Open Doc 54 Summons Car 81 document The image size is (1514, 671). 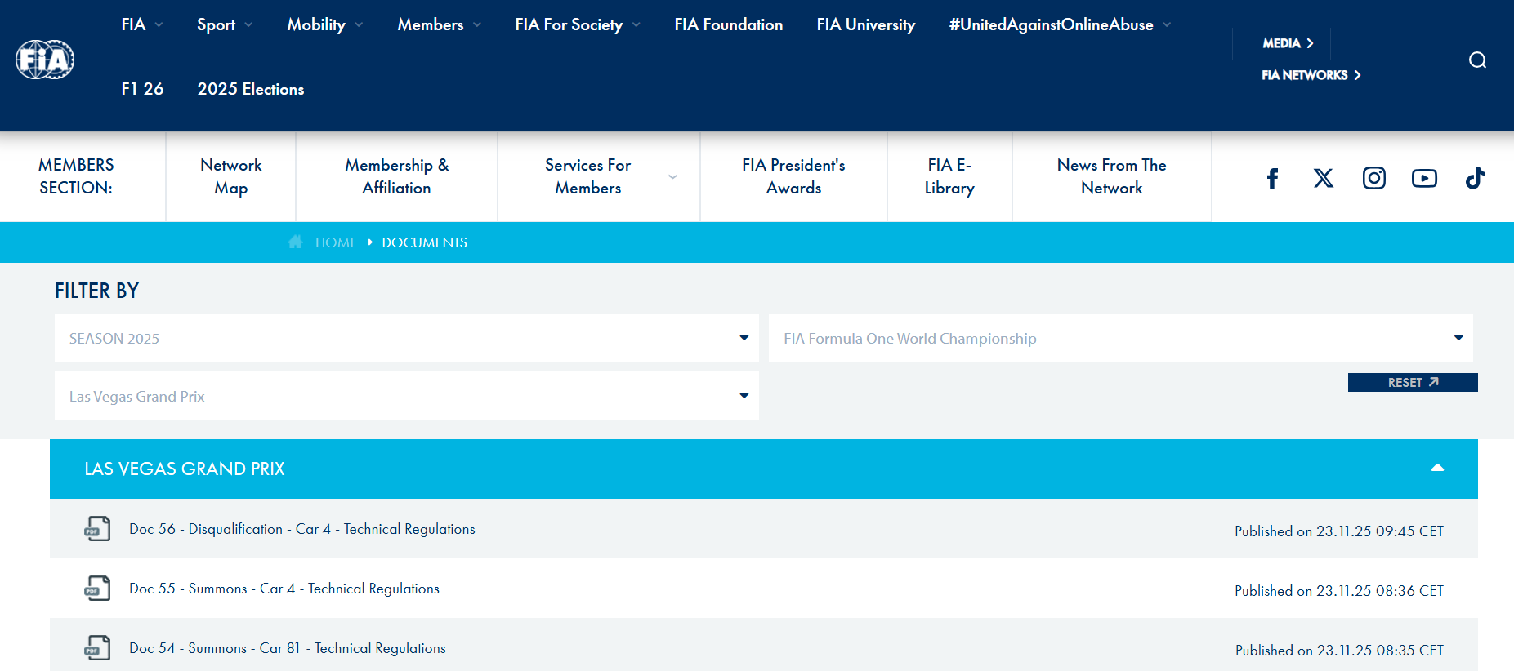288,648
